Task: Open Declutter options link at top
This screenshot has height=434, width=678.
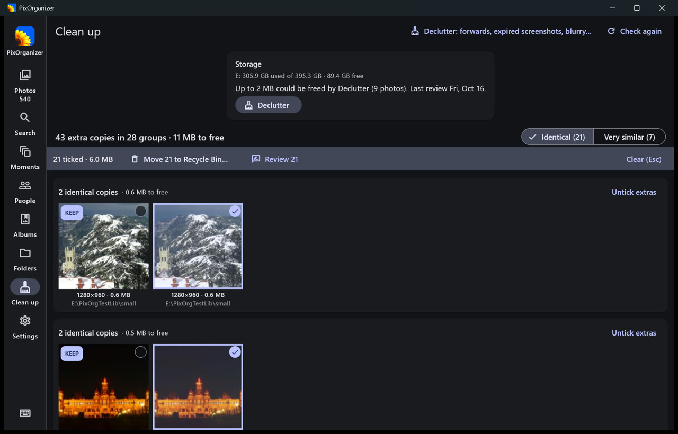Action: [x=501, y=31]
